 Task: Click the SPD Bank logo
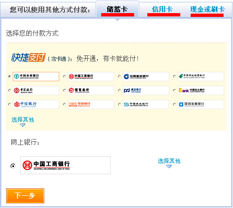(x=146, y=90)
